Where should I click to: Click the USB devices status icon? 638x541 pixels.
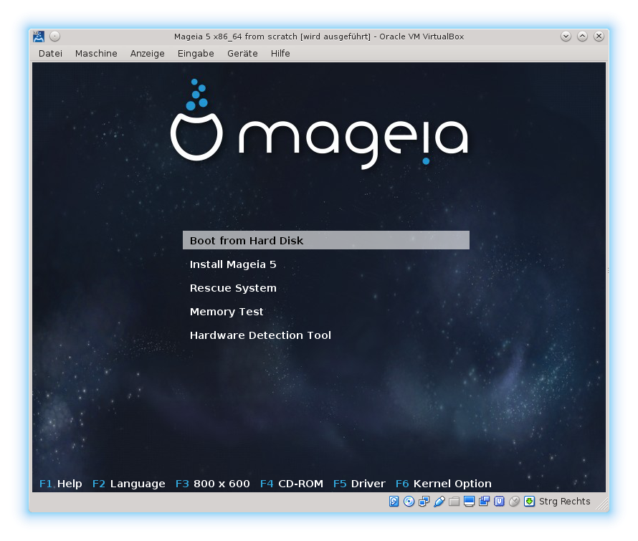coord(439,501)
